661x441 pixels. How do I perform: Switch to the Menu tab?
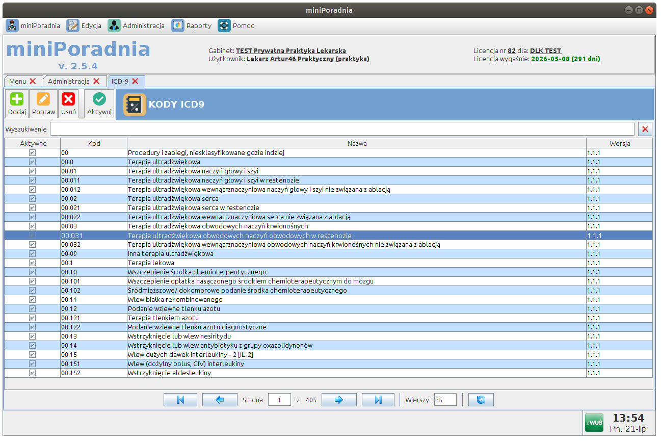tap(17, 81)
